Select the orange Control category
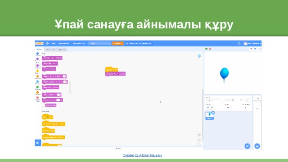 tap(37, 77)
